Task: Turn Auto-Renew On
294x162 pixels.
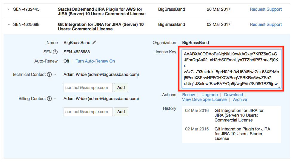Action: (95, 61)
